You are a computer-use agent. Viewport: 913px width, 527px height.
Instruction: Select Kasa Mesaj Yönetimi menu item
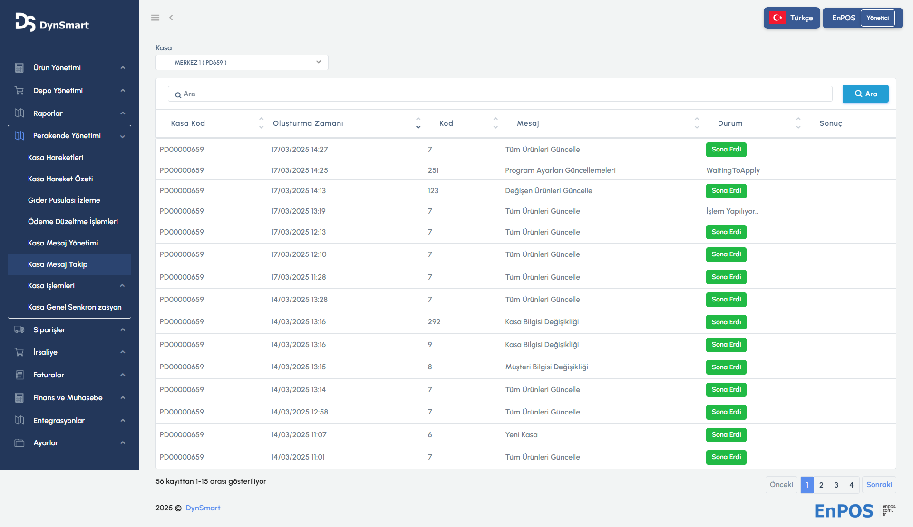(x=63, y=243)
